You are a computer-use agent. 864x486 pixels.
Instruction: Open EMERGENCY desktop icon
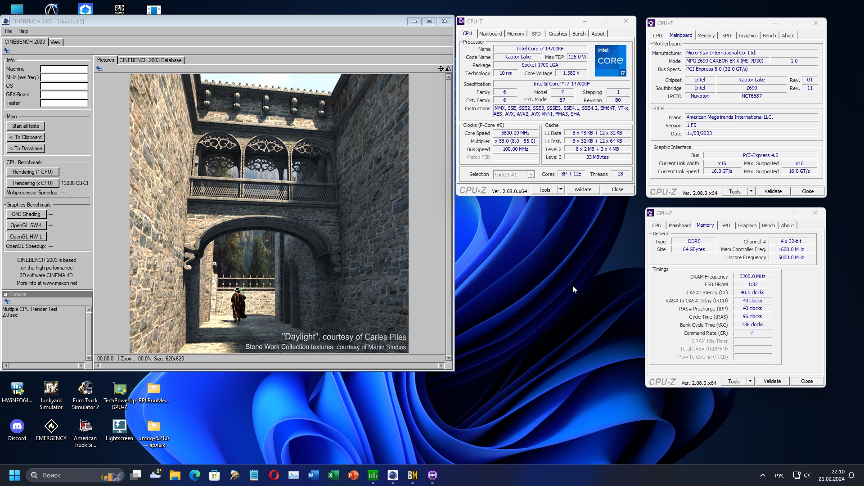pyautogui.click(x=51, y=430)
